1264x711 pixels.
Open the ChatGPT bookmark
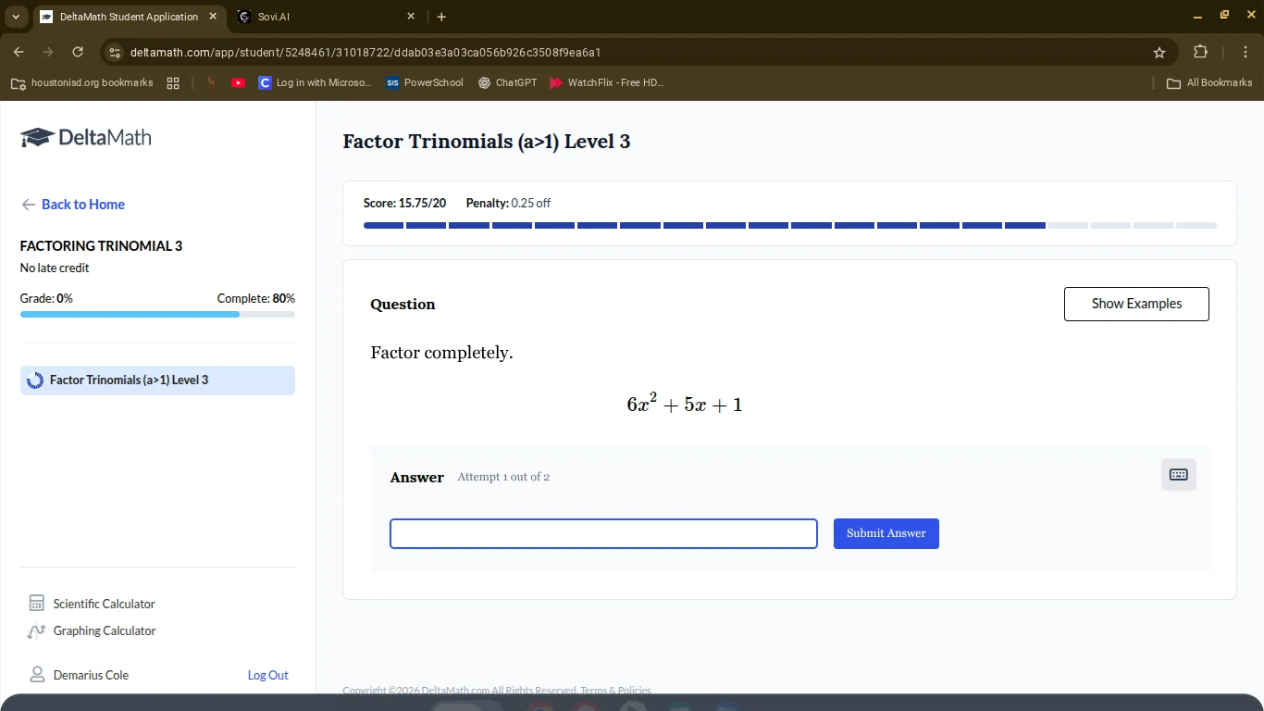tap(507, 82)
